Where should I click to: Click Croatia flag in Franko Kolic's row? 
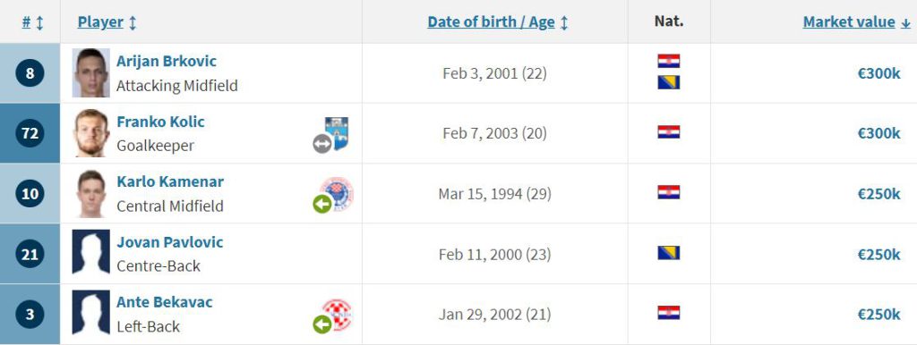point(668,132)
